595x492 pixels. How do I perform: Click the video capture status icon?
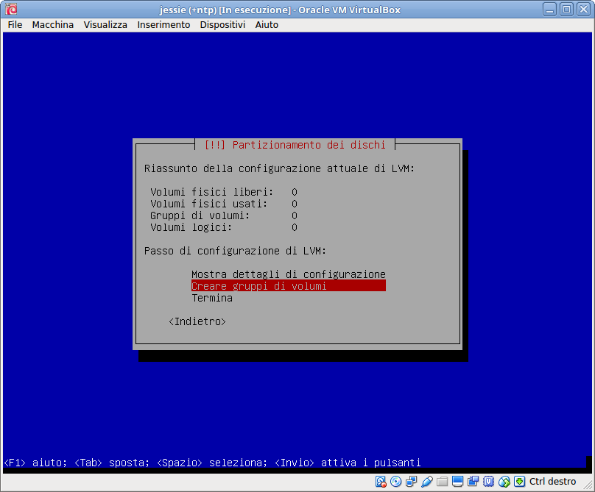(473, 482)
